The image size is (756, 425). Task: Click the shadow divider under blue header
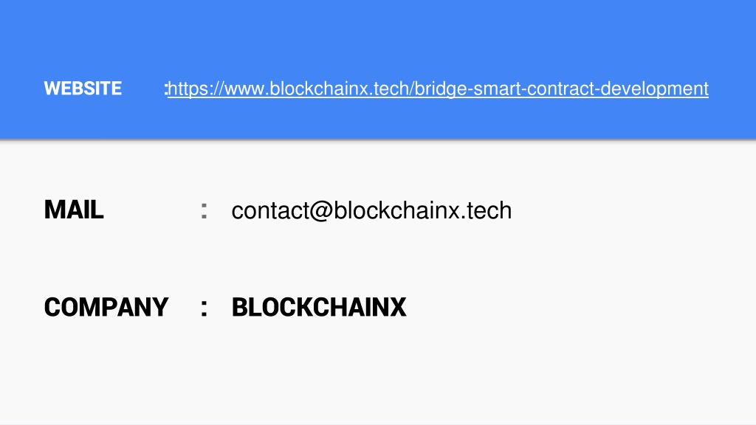click(x=378, y=141)
